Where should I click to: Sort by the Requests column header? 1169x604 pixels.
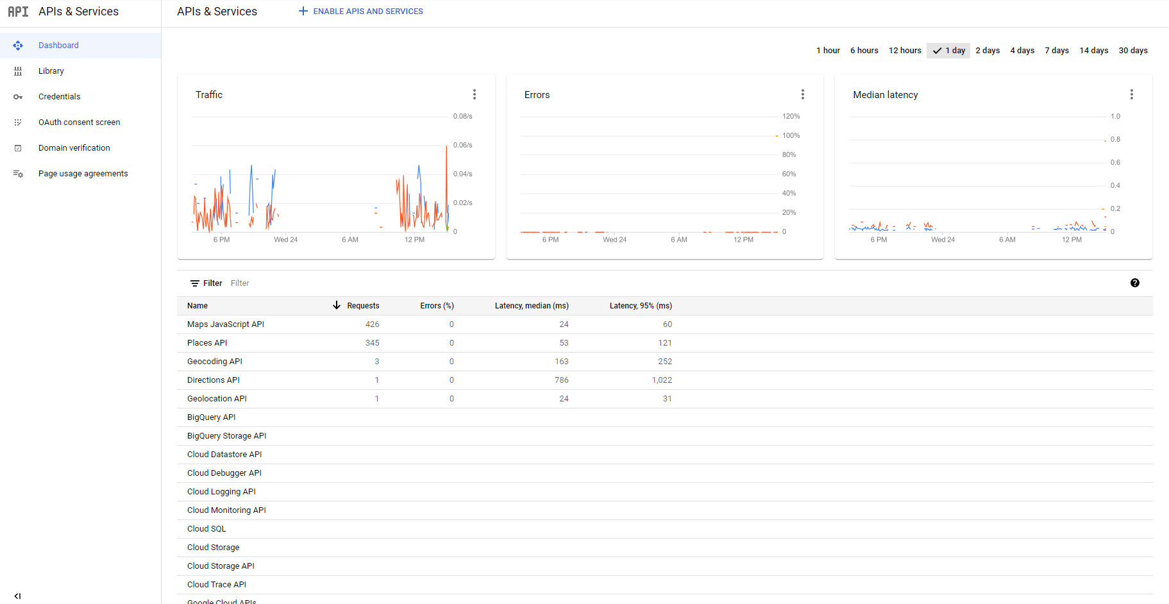[x=363, y=306]
